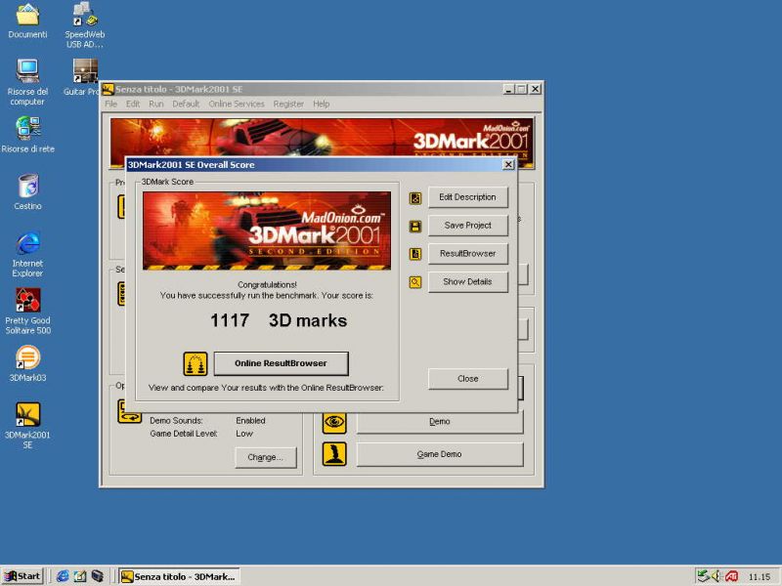Click the Documenti desktop icon
The width and height of the screenshot is (782, 586).
click(x=27, y=21)
